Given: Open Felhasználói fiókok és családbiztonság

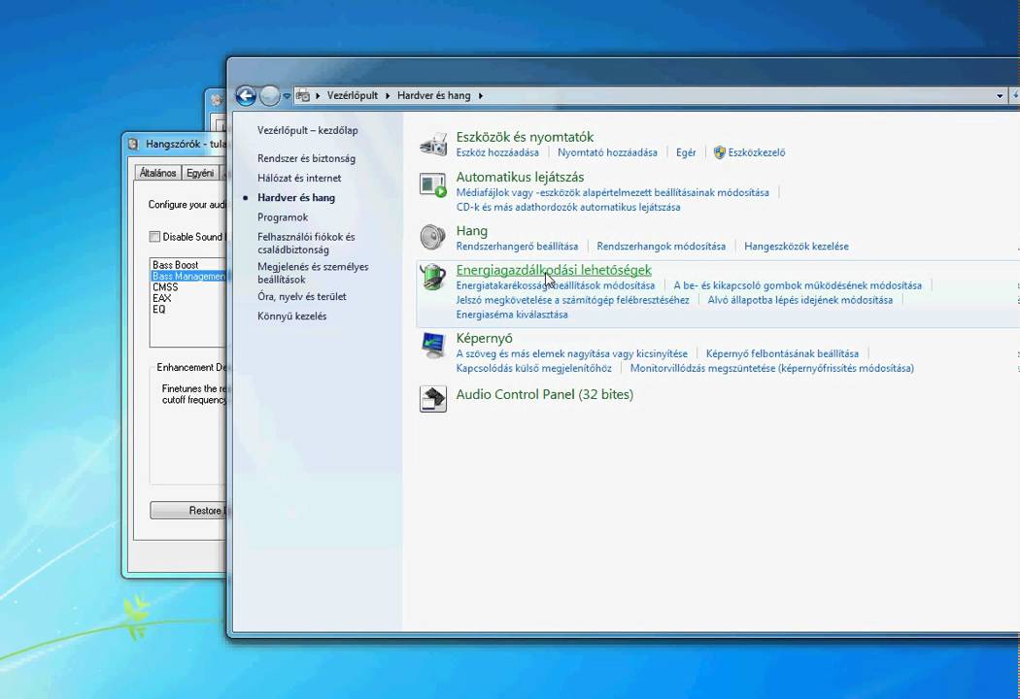Looking at the screenshot, I should pyautogui.click(x=306, y=243).
